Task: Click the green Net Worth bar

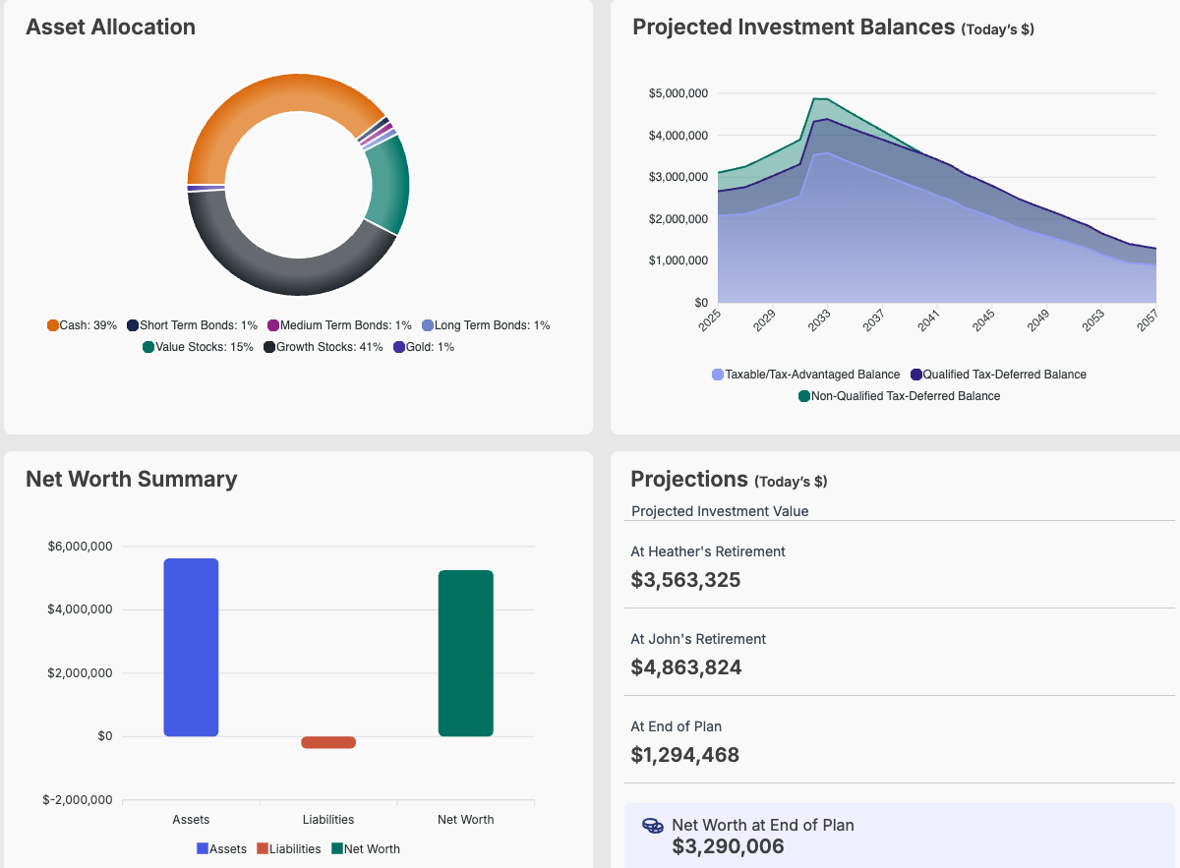Action: [465, 653]
